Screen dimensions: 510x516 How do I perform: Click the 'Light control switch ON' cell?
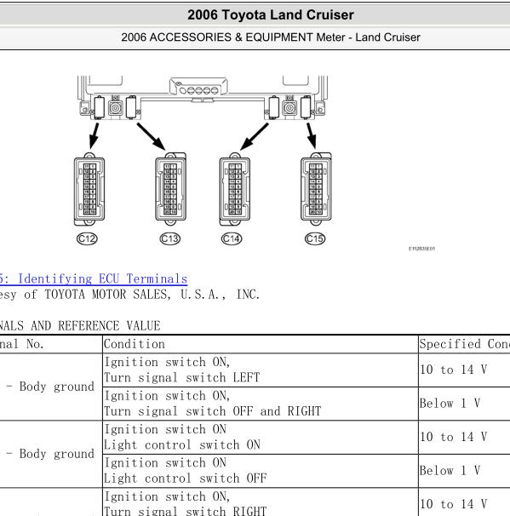[x=261, y=438]
